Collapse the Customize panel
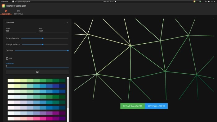 click(x=67, y=22)
